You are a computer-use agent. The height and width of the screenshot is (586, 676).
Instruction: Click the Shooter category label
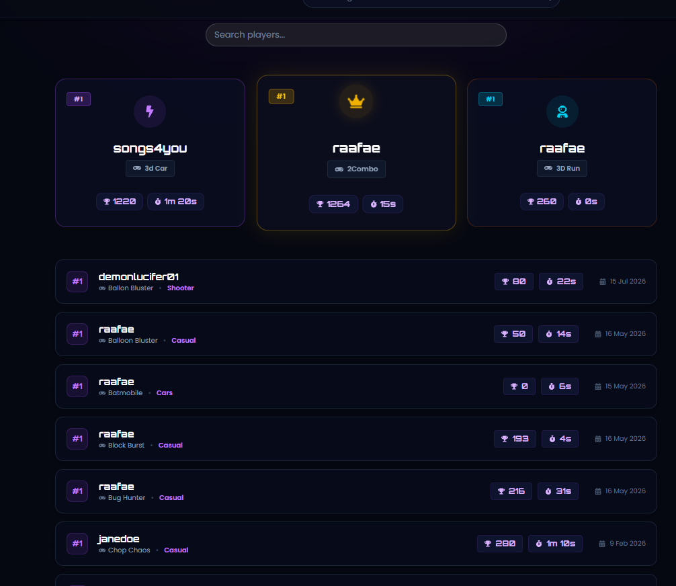180,288
